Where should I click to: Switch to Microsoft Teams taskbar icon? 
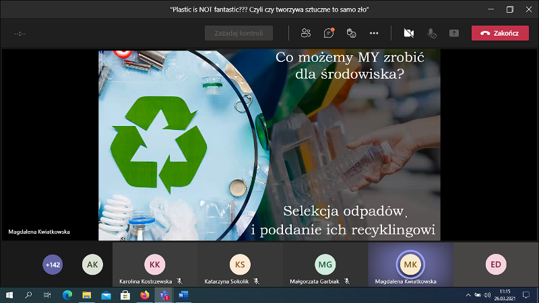pyautogui.click(x=164, y=295)
